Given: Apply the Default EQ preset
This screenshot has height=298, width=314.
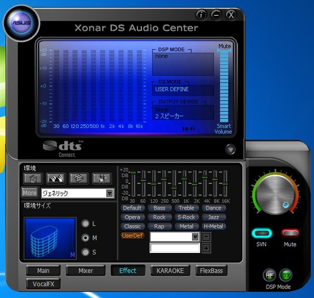Looking at the screenshot, I should 132,208.
